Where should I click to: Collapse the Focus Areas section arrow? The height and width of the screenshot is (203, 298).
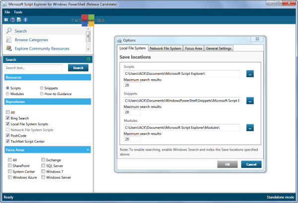click(x=87, y=150)
